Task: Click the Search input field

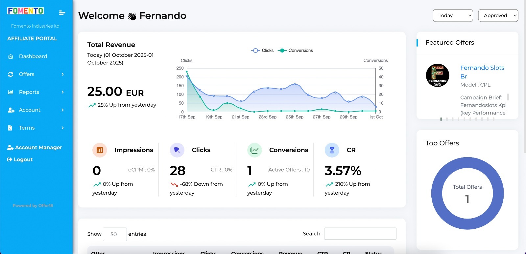Action: click(360, 234)
